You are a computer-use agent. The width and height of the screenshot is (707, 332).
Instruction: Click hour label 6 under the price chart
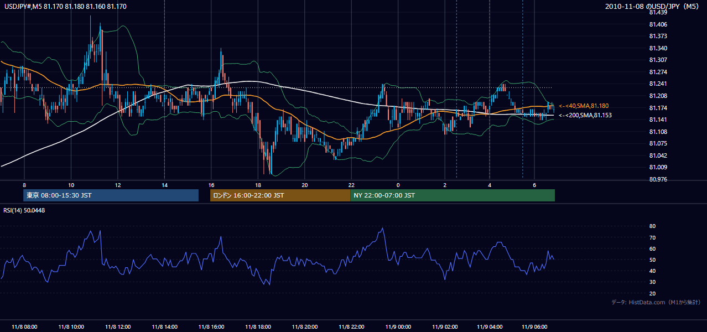pos(534,184)
